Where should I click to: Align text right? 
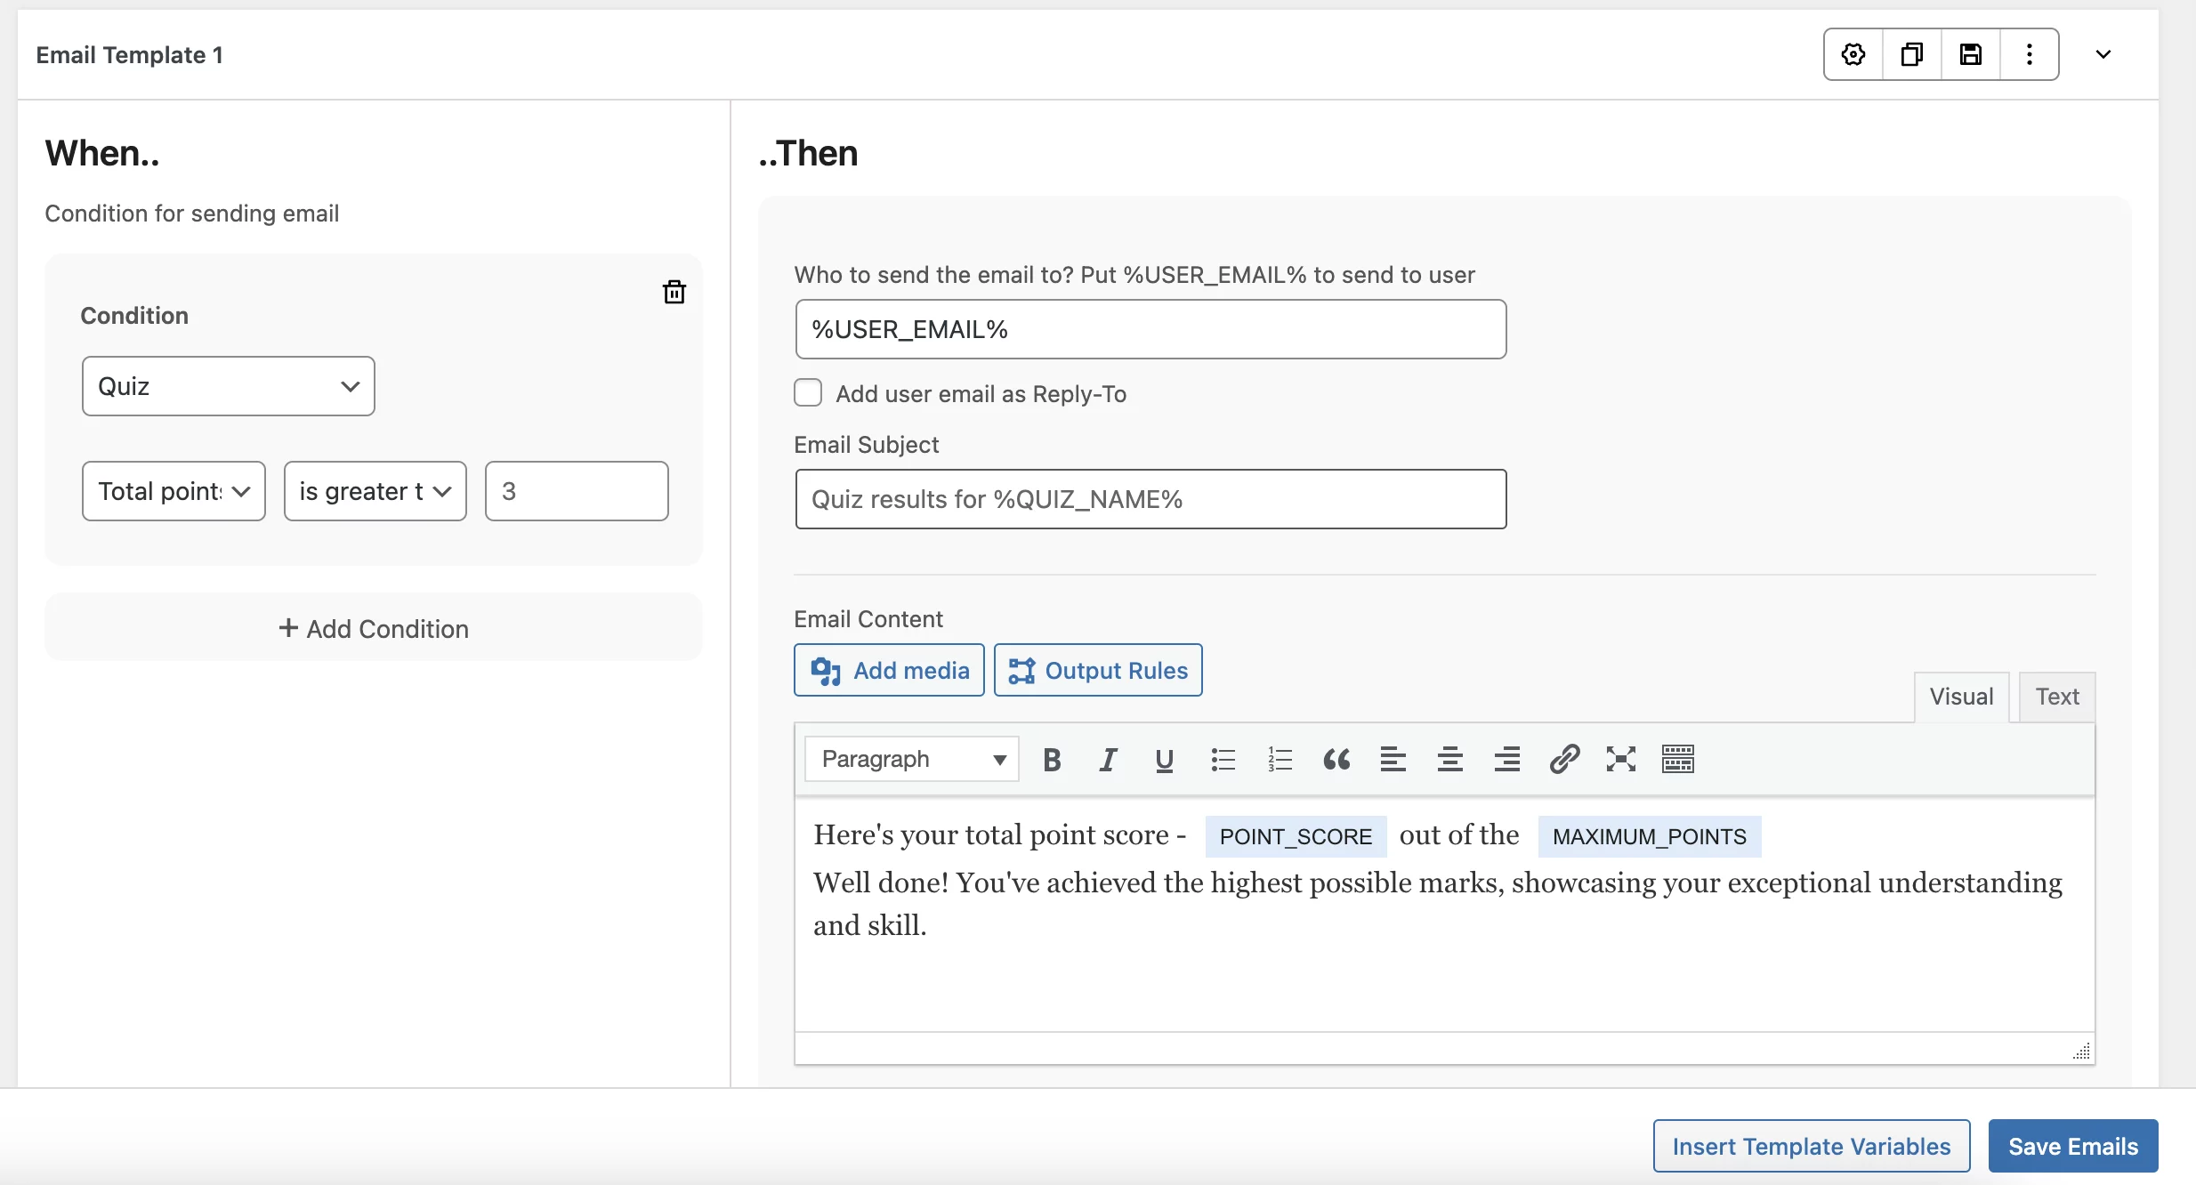click(x=1507, y=760)
